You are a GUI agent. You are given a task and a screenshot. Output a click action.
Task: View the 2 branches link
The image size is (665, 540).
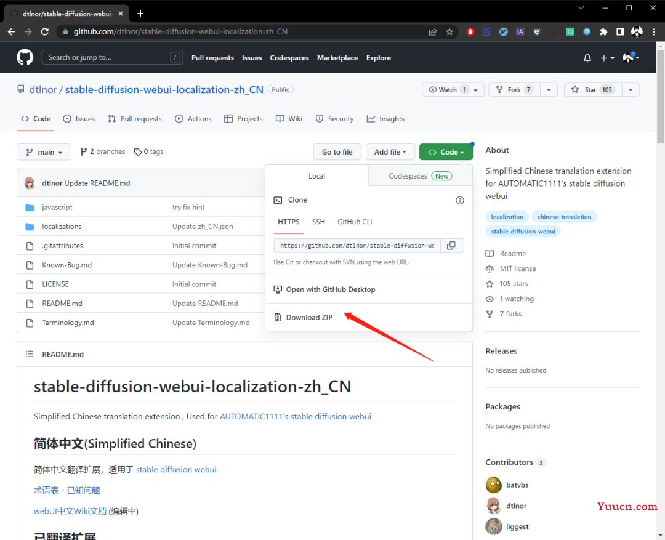103,152
